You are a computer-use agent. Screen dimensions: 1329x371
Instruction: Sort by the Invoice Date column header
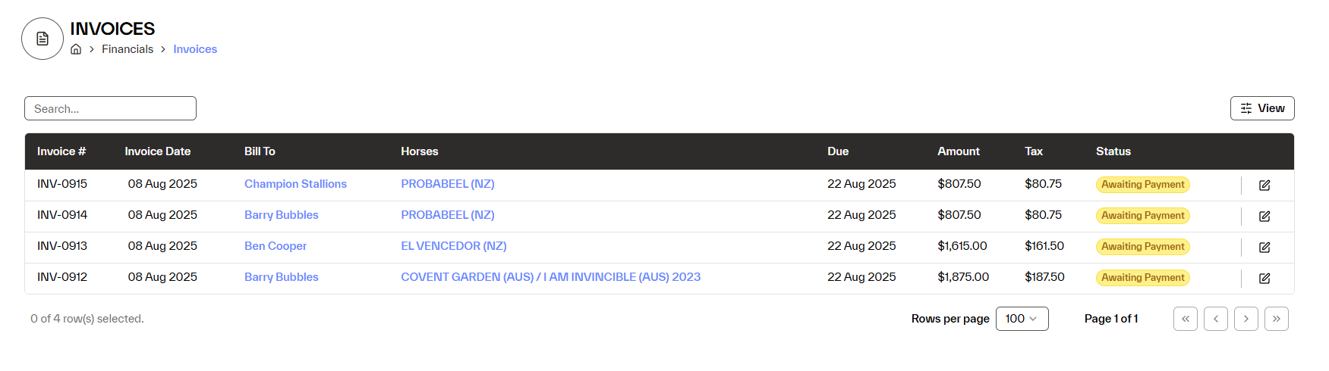coord(158,151)
